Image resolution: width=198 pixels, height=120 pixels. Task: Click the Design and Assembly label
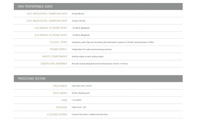click(54, 63)
